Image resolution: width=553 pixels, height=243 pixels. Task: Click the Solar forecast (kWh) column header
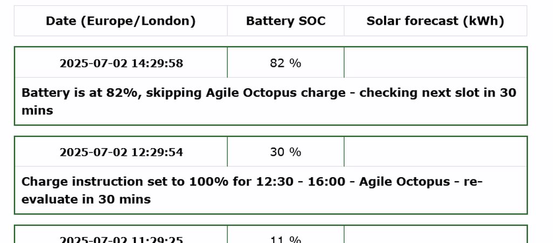click(x=435, y=21)
